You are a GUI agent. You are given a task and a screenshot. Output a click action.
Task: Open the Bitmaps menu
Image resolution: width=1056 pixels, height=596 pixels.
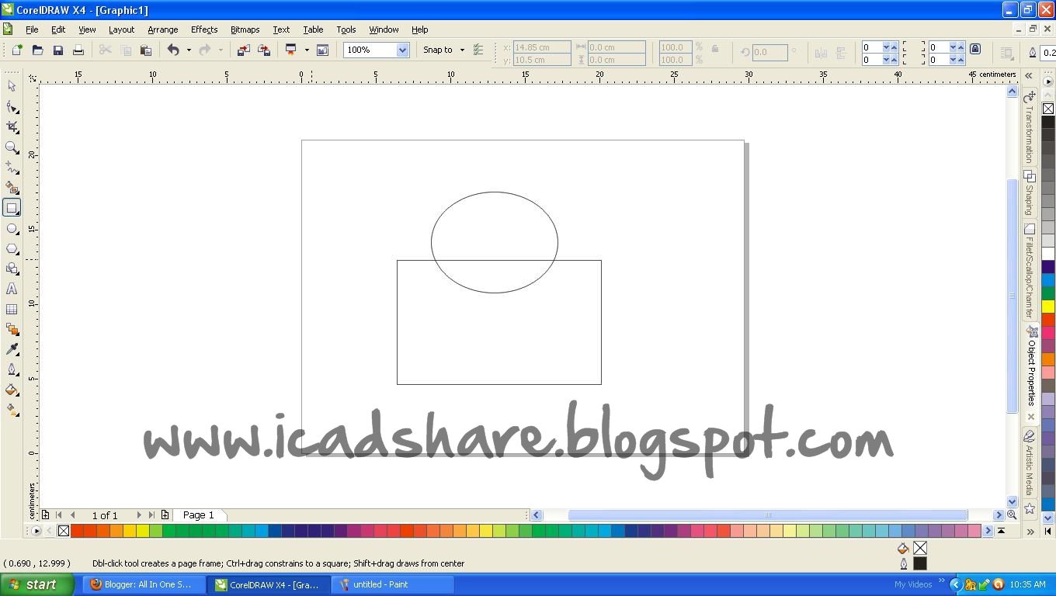click(x=245, y=29)
